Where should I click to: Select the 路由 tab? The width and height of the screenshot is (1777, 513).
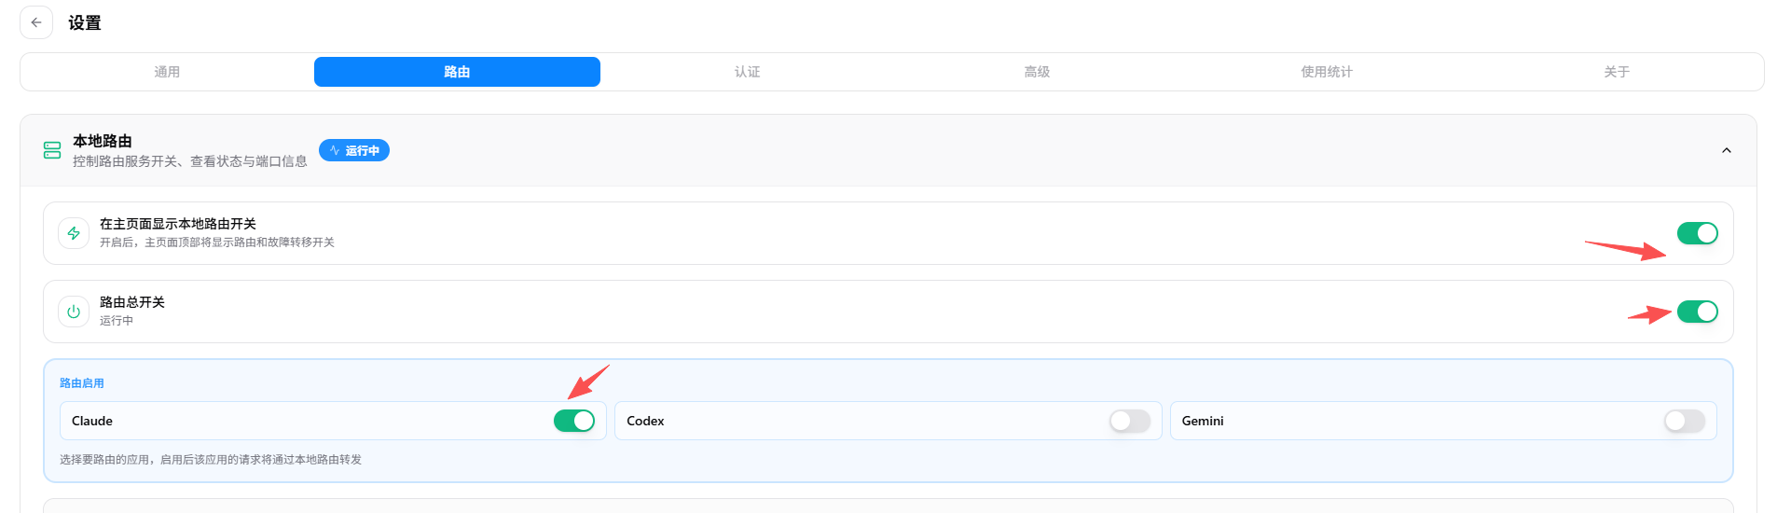coord(457,72)
